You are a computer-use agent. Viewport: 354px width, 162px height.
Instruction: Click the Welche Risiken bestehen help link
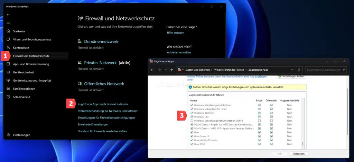[227, 78]
